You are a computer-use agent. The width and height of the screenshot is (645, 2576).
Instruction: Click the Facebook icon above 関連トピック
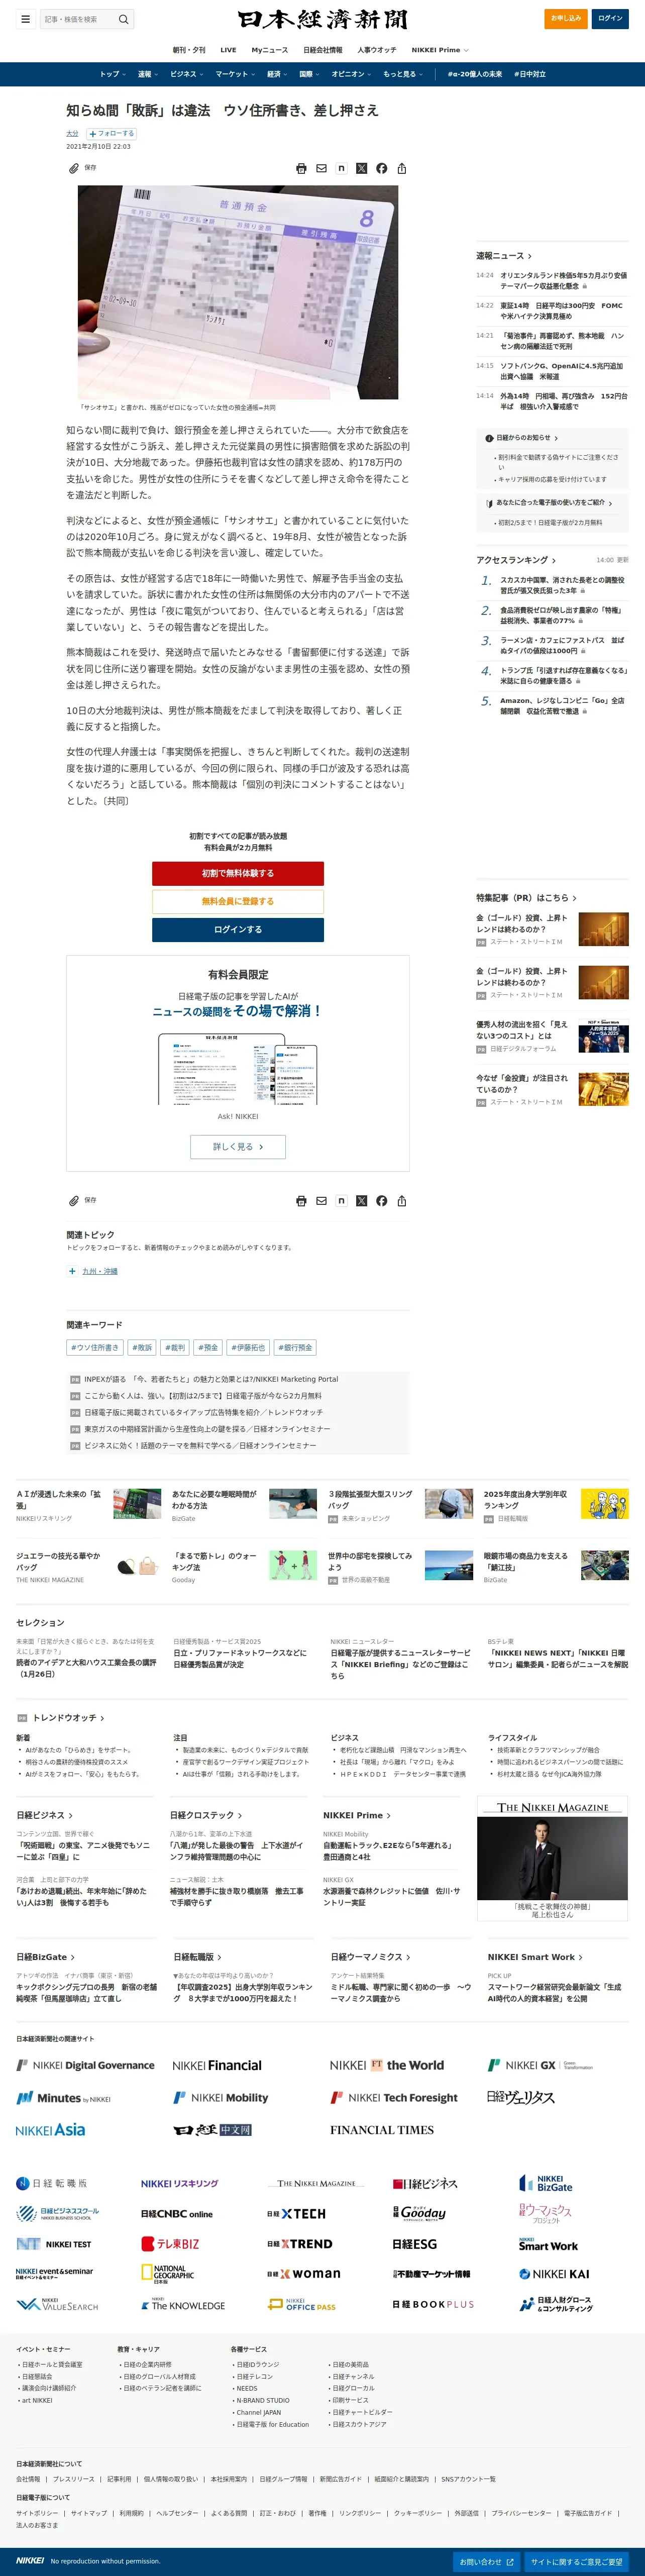pyautogui.click(x=382, y=1201)
